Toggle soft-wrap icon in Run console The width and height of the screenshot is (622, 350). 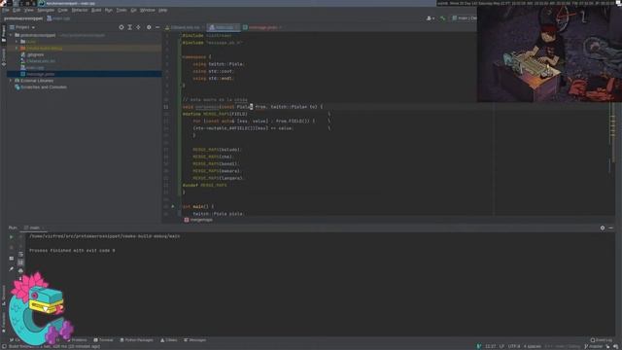[x=20, y=255]
